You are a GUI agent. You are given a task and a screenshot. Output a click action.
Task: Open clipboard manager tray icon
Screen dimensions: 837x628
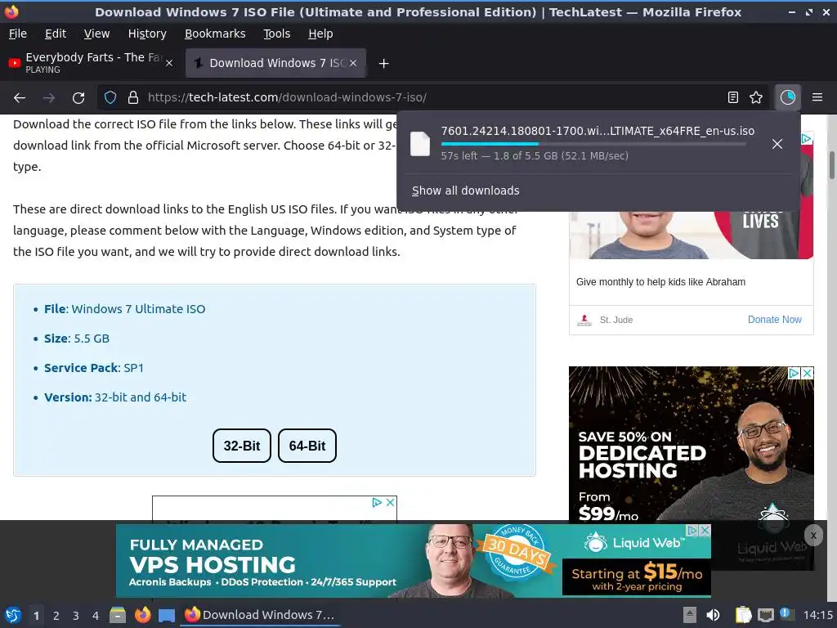point(742,615)
